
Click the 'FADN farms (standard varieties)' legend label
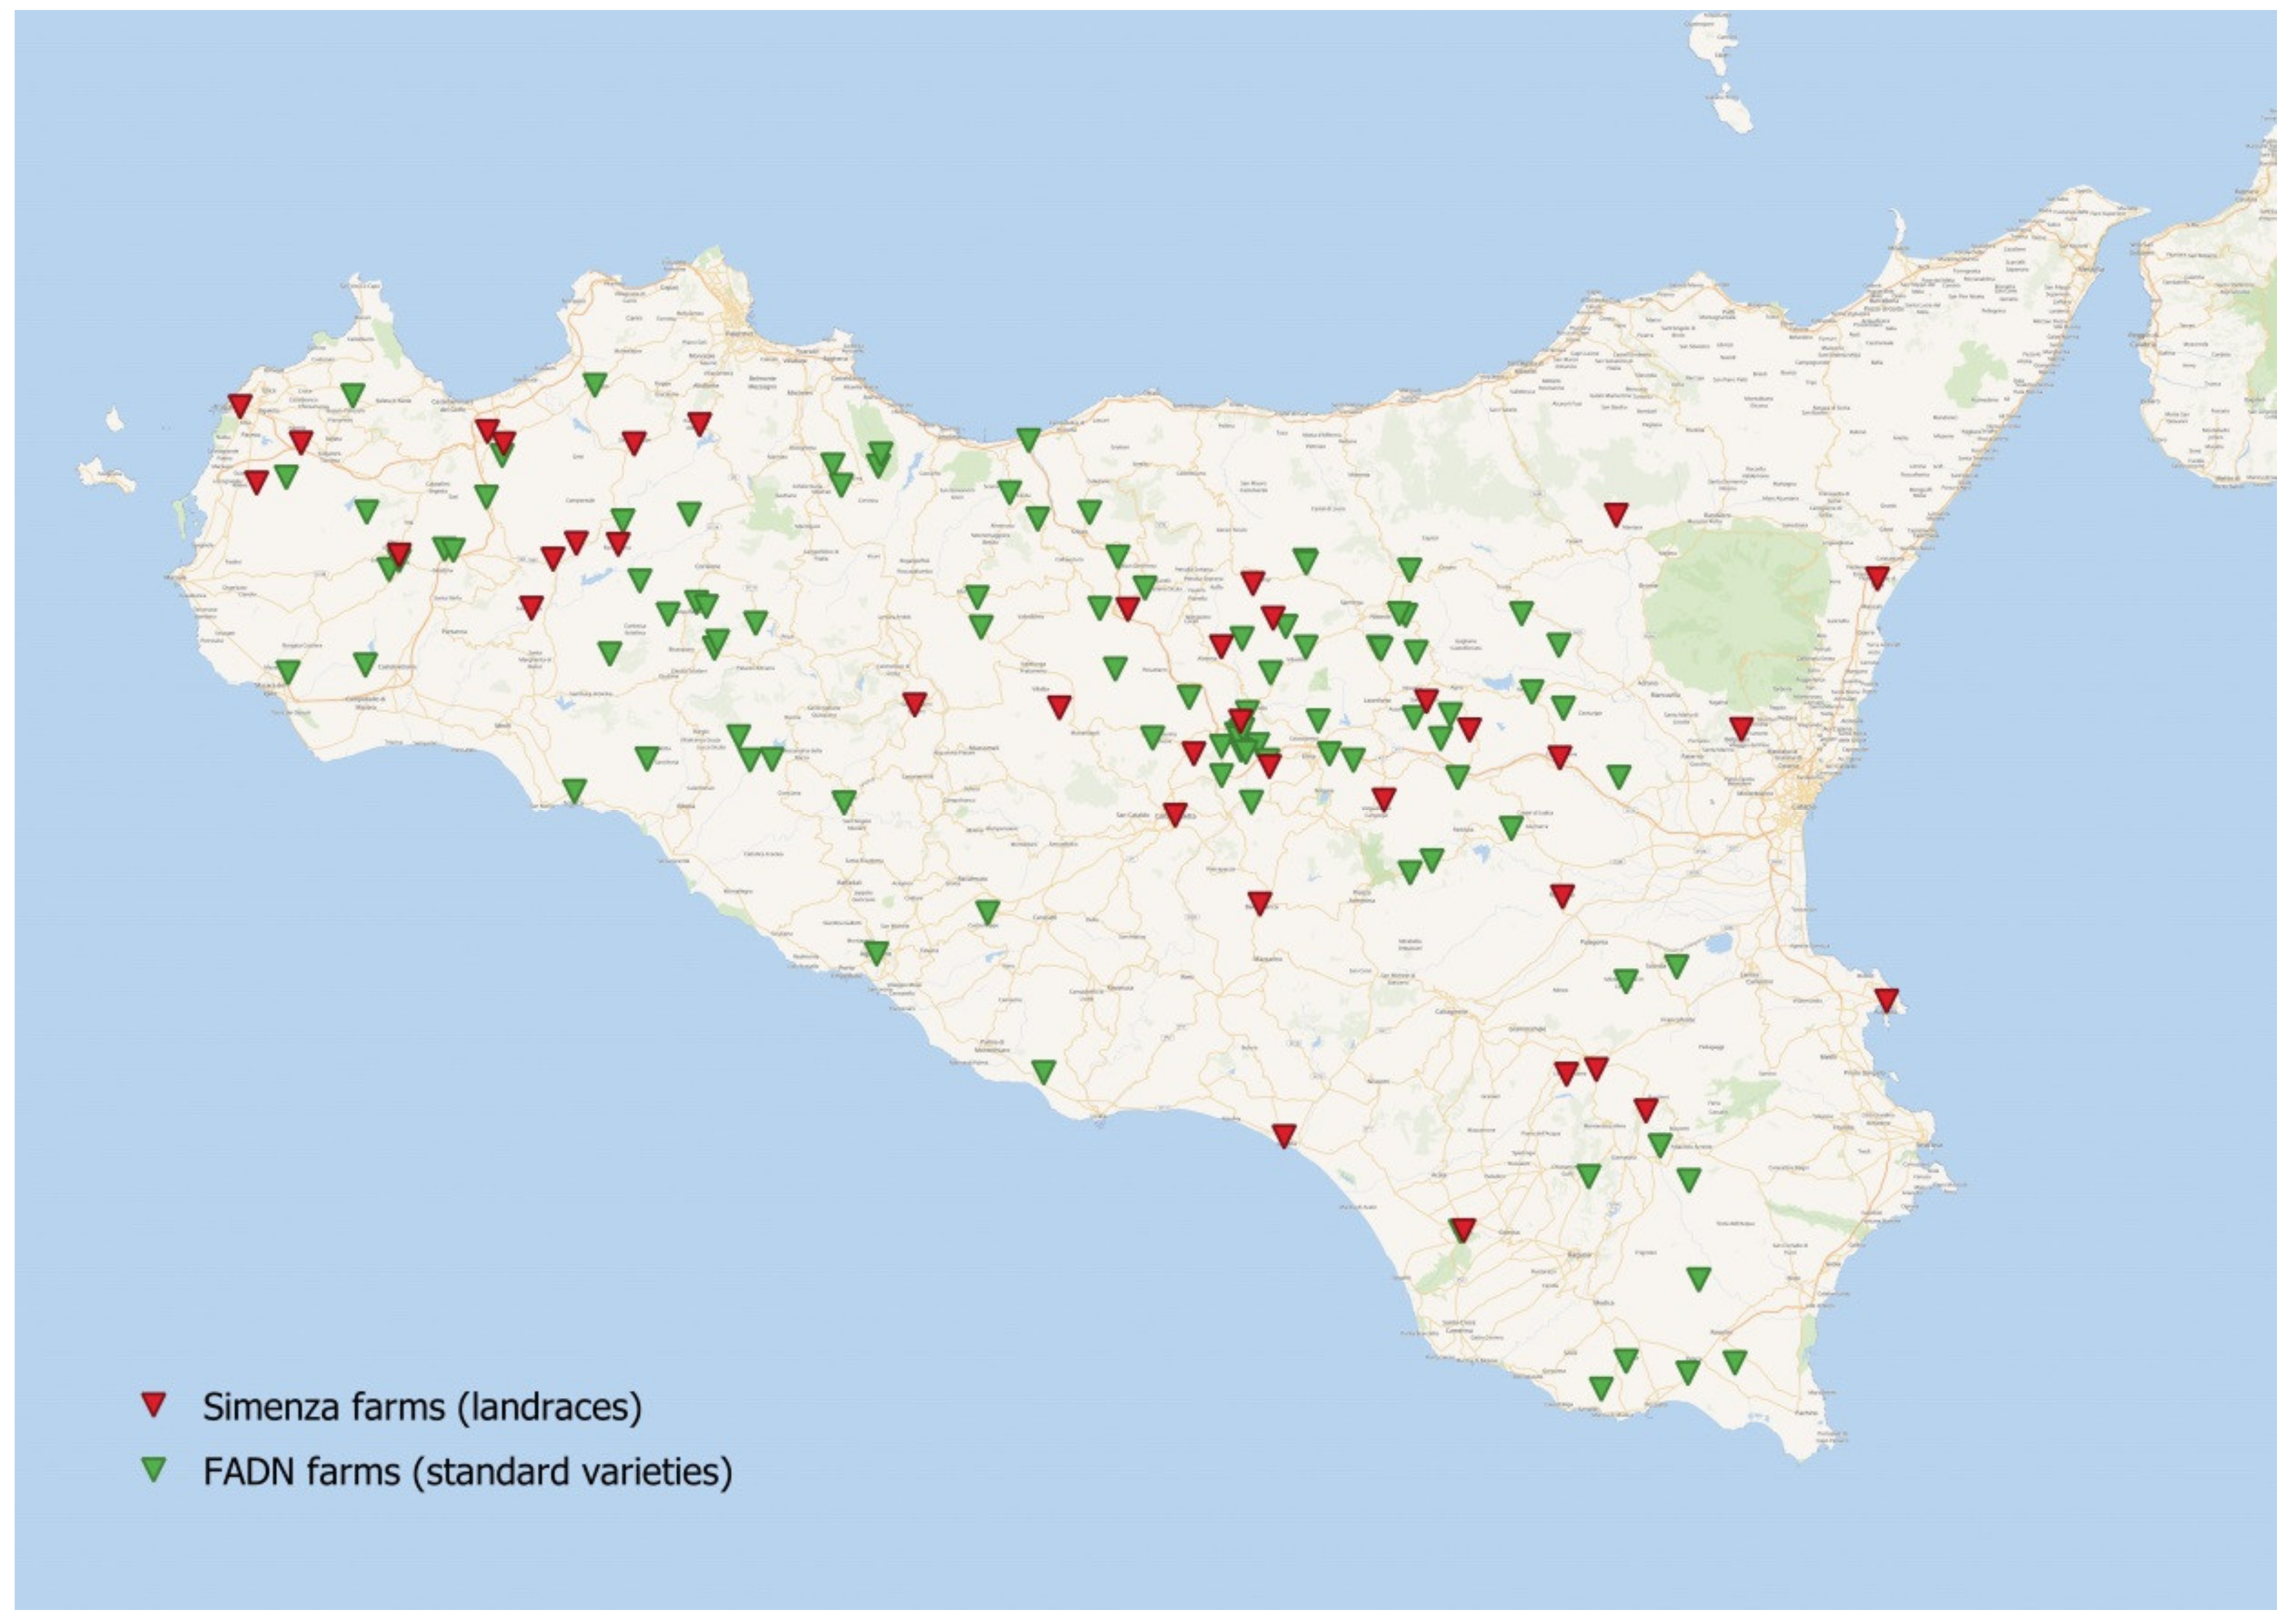pyautogui.click(x=468, y=1472)
